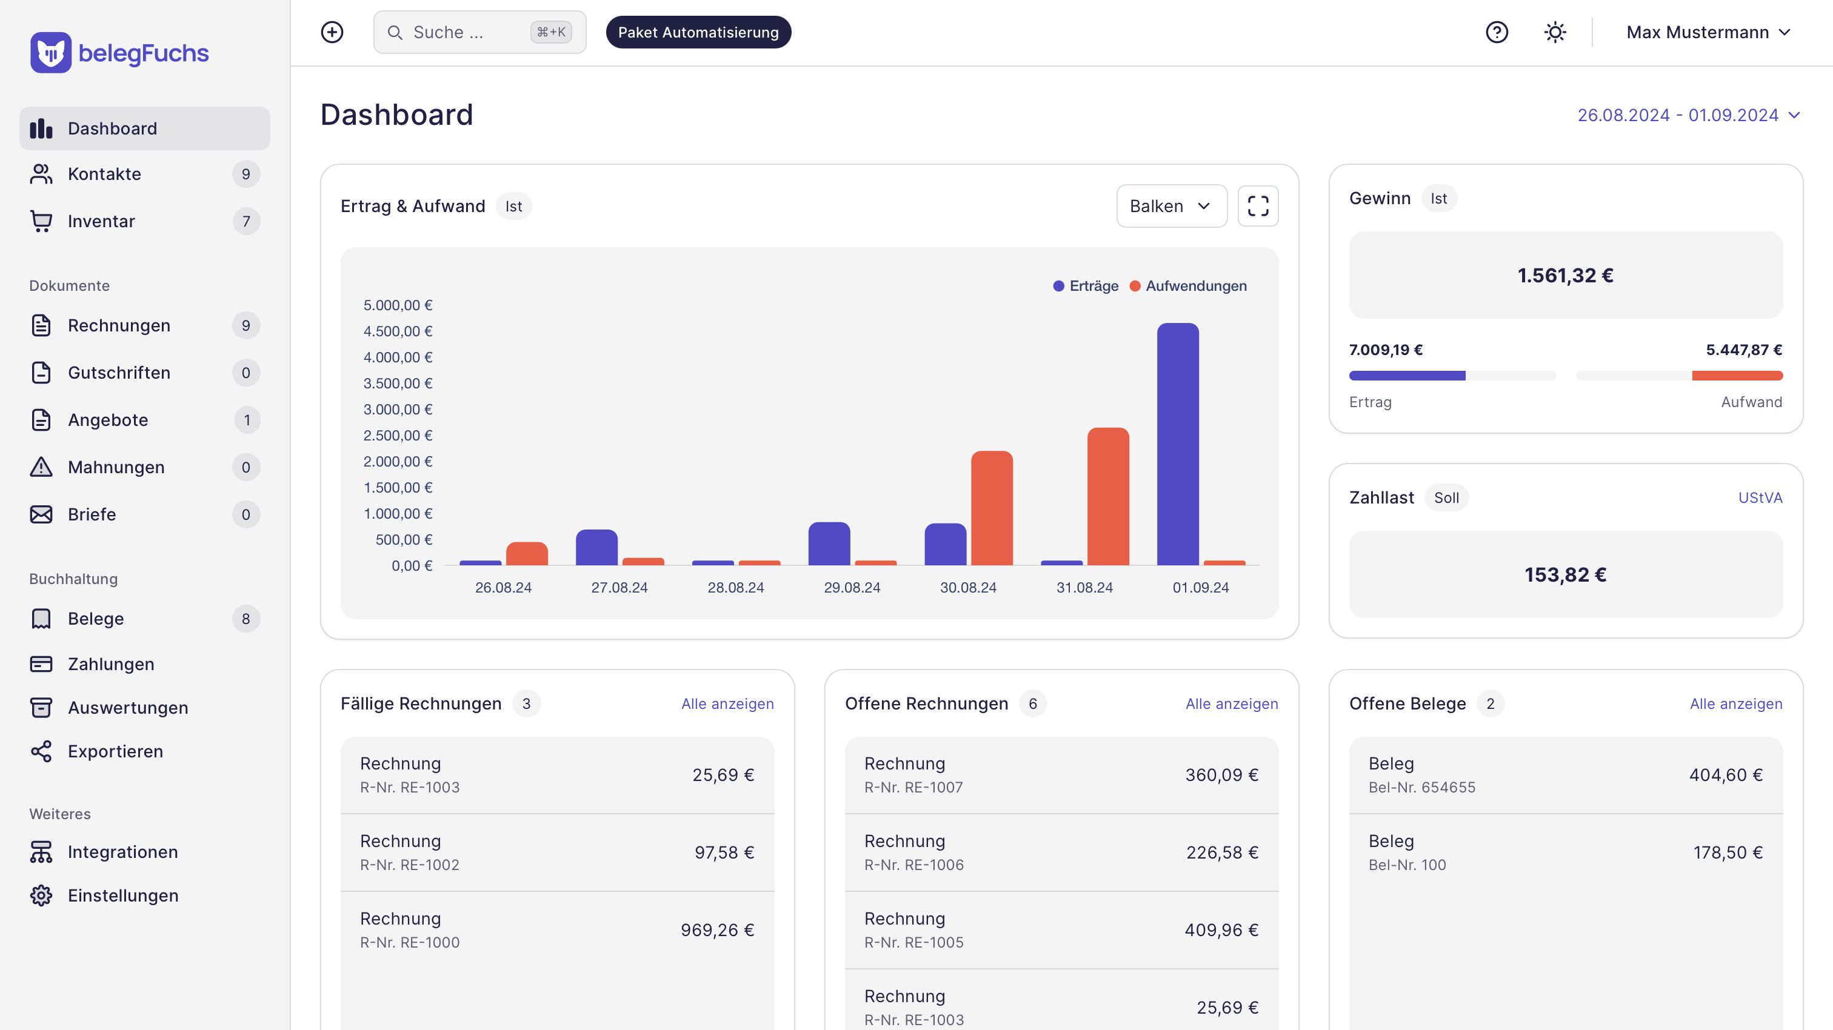Viewport: 1833px width, 1030px height.
Task: Toggle Erträge series in chart legend
Action: pos(1086,286)
